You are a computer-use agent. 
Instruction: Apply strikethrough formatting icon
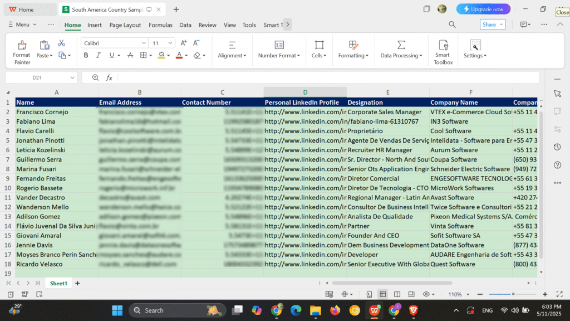pyautogui.click(x=130, y=55)
